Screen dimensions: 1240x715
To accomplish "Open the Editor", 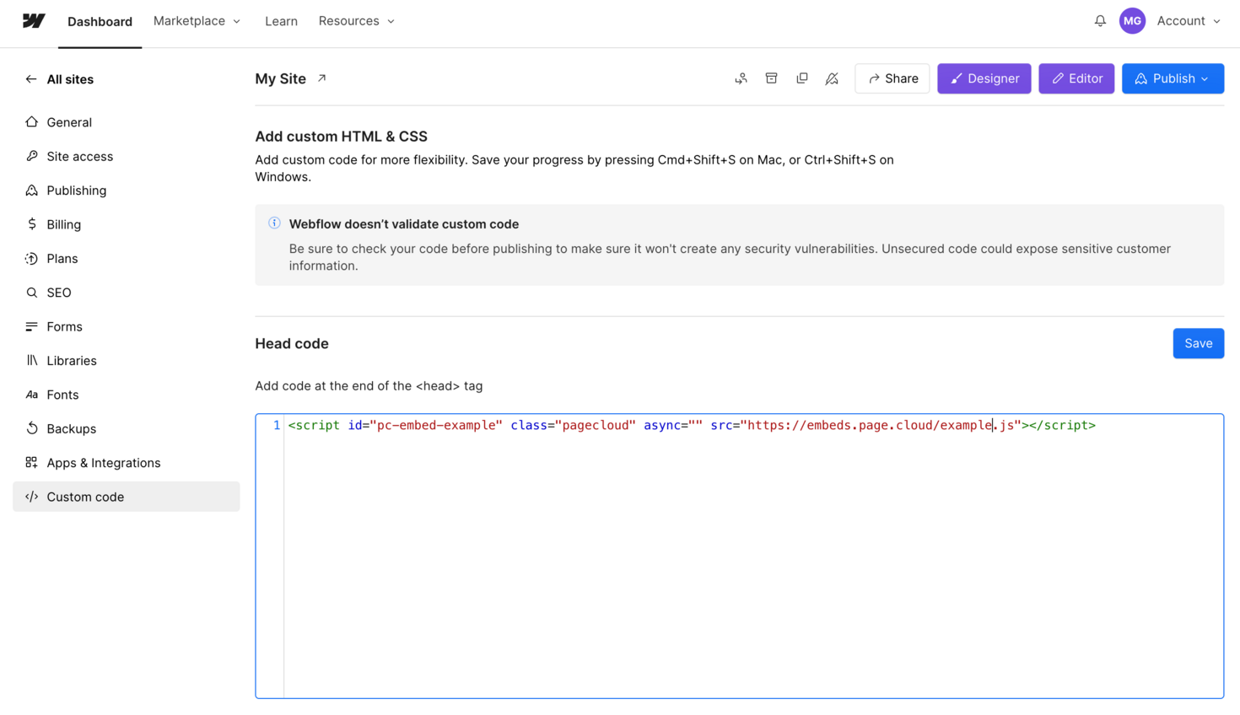I will (1076, 78).
